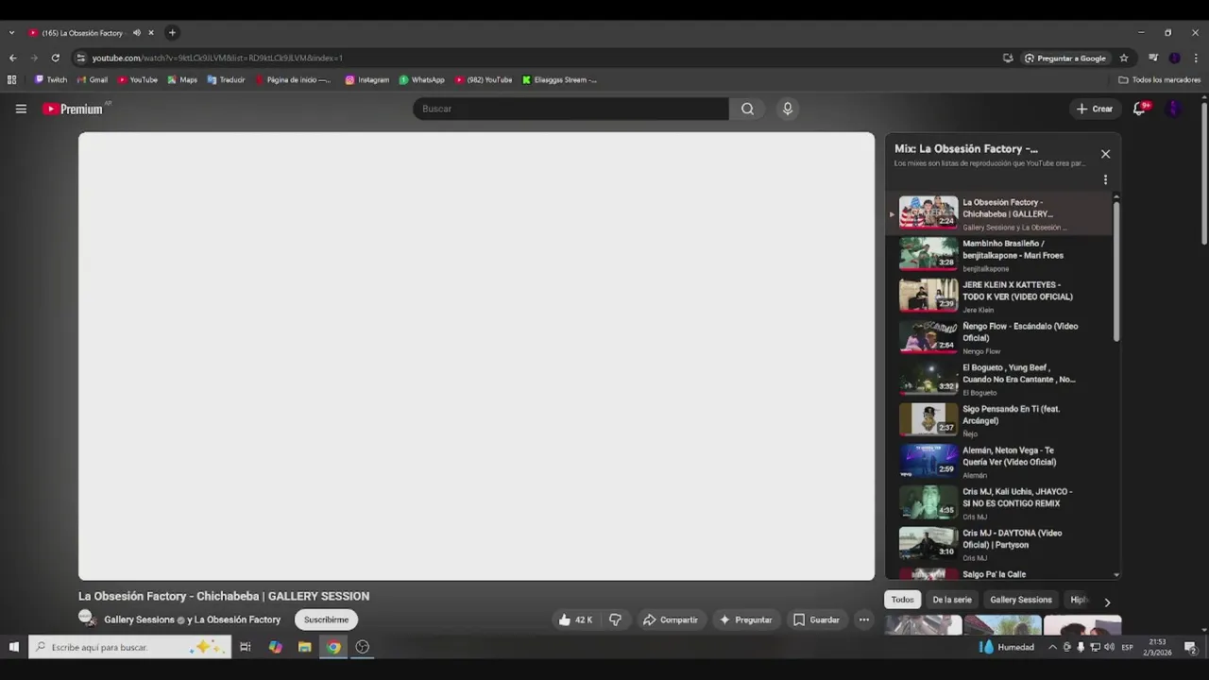Open the Windows Start menu
Screen dimensions: 1209x680
13,647
